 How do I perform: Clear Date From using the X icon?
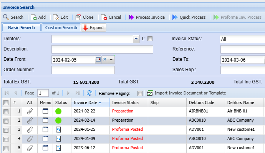(104, 60)
